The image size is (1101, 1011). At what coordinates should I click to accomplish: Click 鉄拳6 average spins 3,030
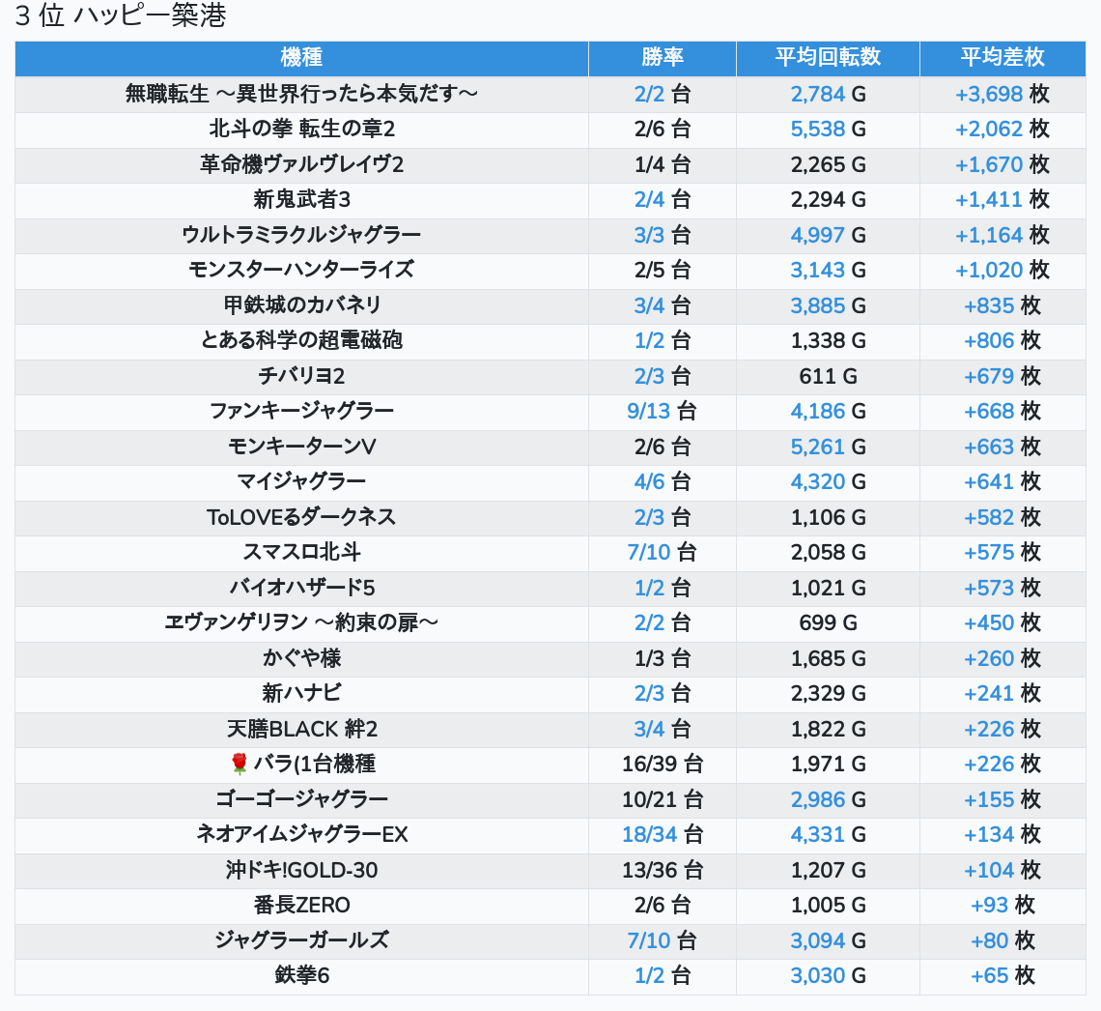(x=817, y=975)
